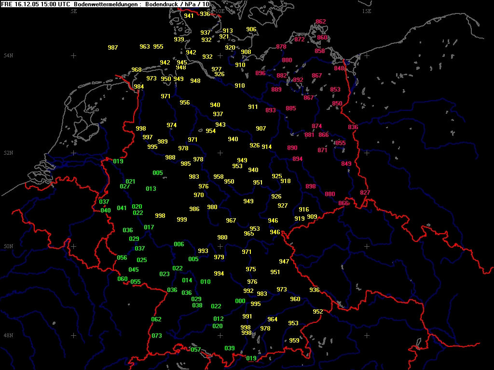Pick the pink reading 836
The height and width of the screenshot is (370, 494).
(353, 127)
